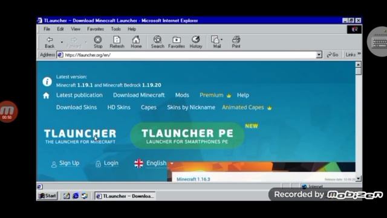Screen dimensions: 387x218
Task: Click the TLauncher PE green button
Action: 187,136
